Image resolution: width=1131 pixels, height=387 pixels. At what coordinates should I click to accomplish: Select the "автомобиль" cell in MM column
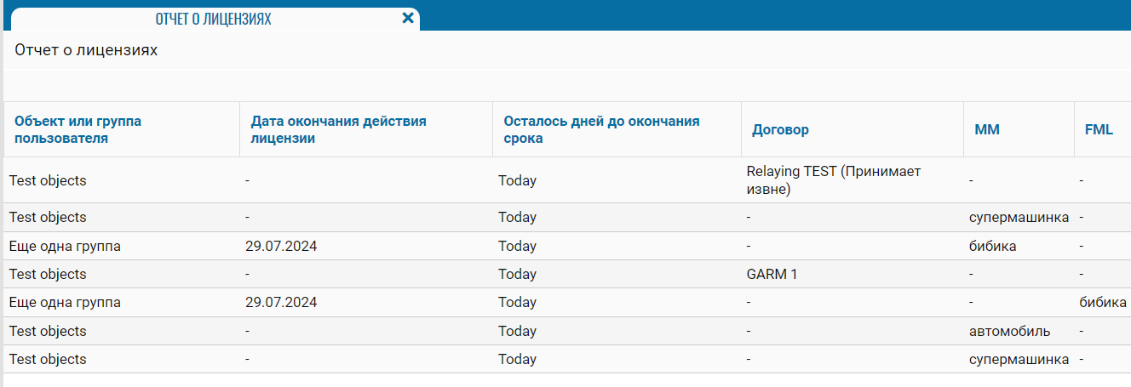click(x=1009, y=331)
